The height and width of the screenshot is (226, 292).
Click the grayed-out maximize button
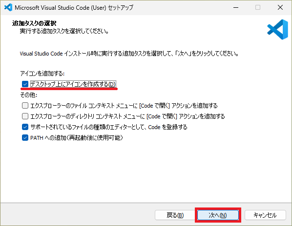[258, 7]
